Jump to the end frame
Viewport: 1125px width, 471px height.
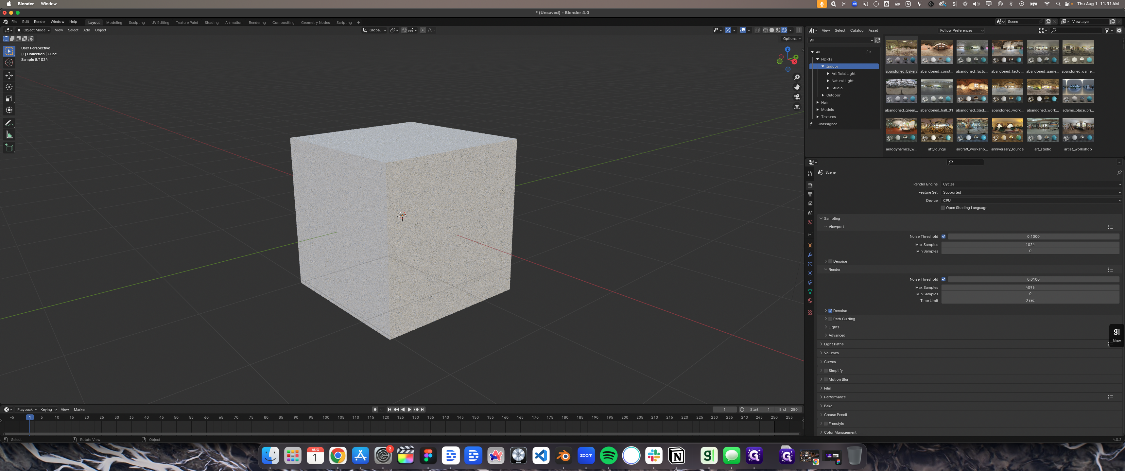[423, 410]
